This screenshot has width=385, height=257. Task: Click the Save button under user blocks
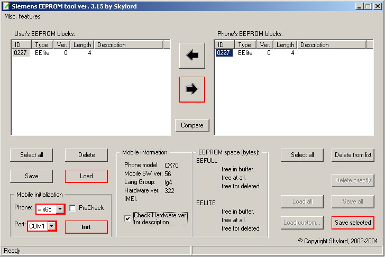click(31, 176)
